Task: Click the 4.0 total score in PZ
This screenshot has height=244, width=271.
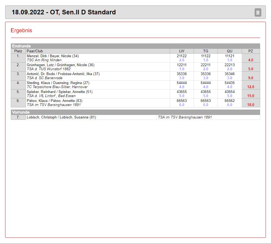Action: (x=251, y=60)
